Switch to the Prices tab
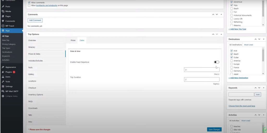267x133 pixels. [73, 40]
